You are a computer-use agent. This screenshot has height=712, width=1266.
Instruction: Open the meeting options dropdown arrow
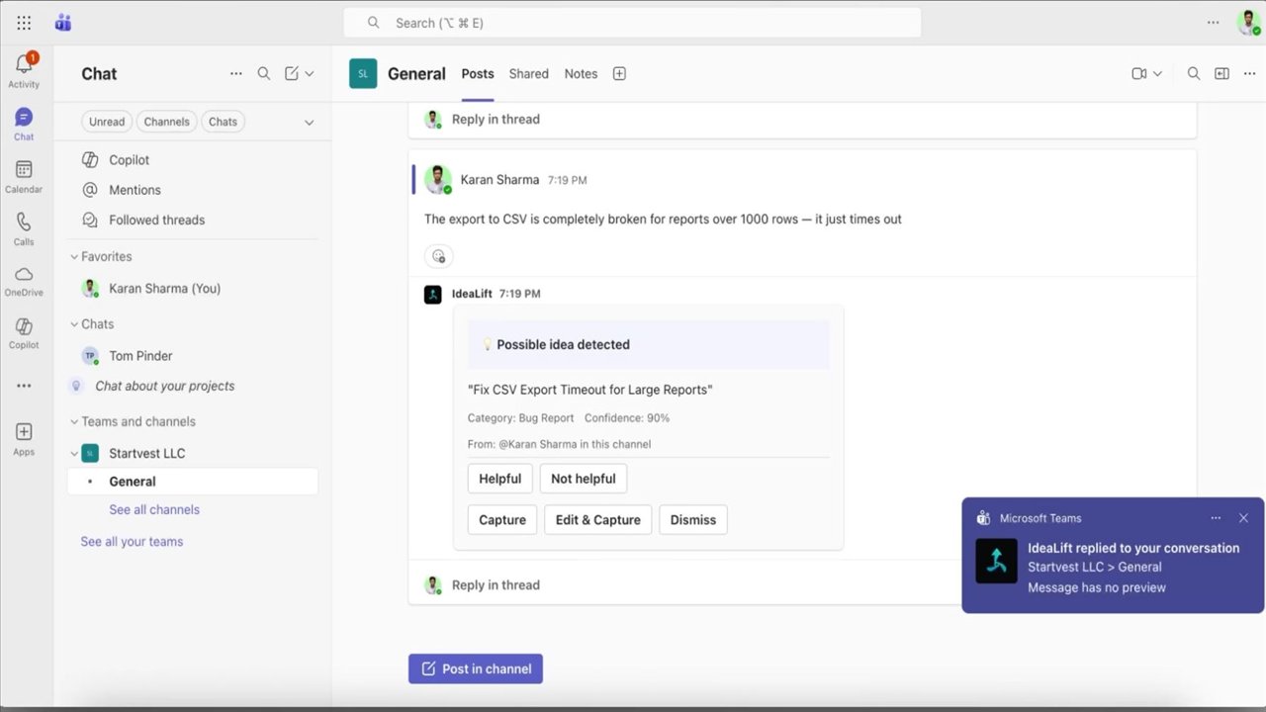(1157, 73)
